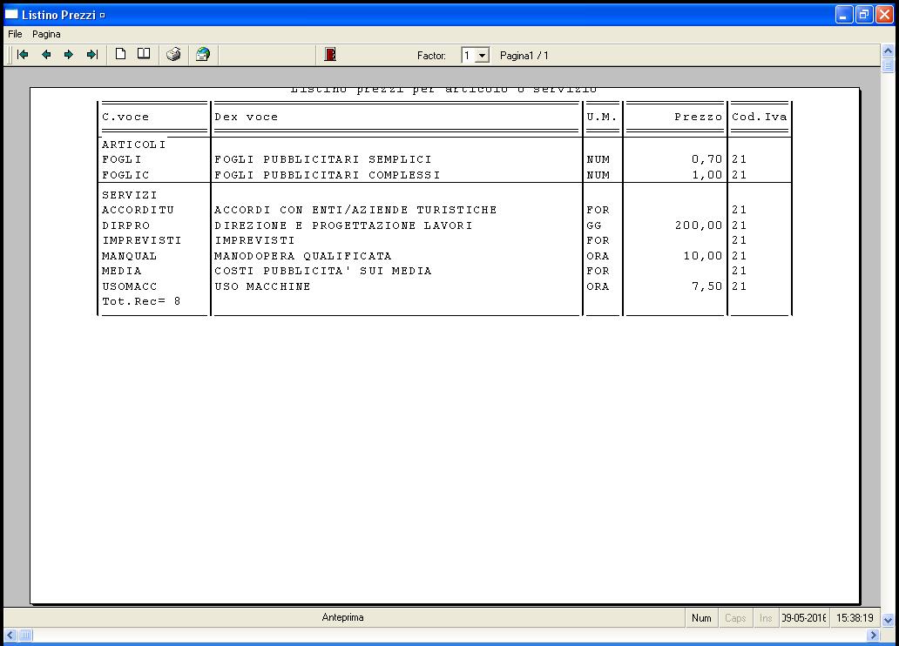Click the price '7,50'
Viewport: 899px width, 646px height.
tap(707, 286)
